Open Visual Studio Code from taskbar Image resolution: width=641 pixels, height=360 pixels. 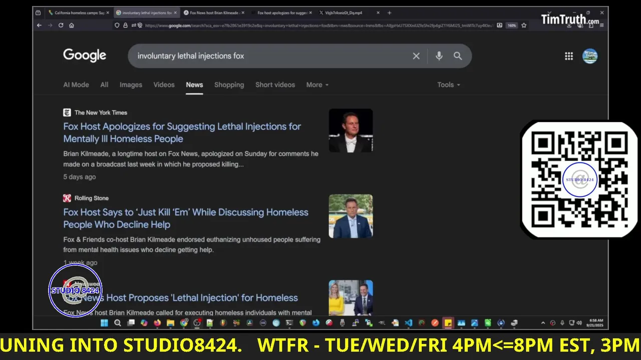click(x=409, y=323)
